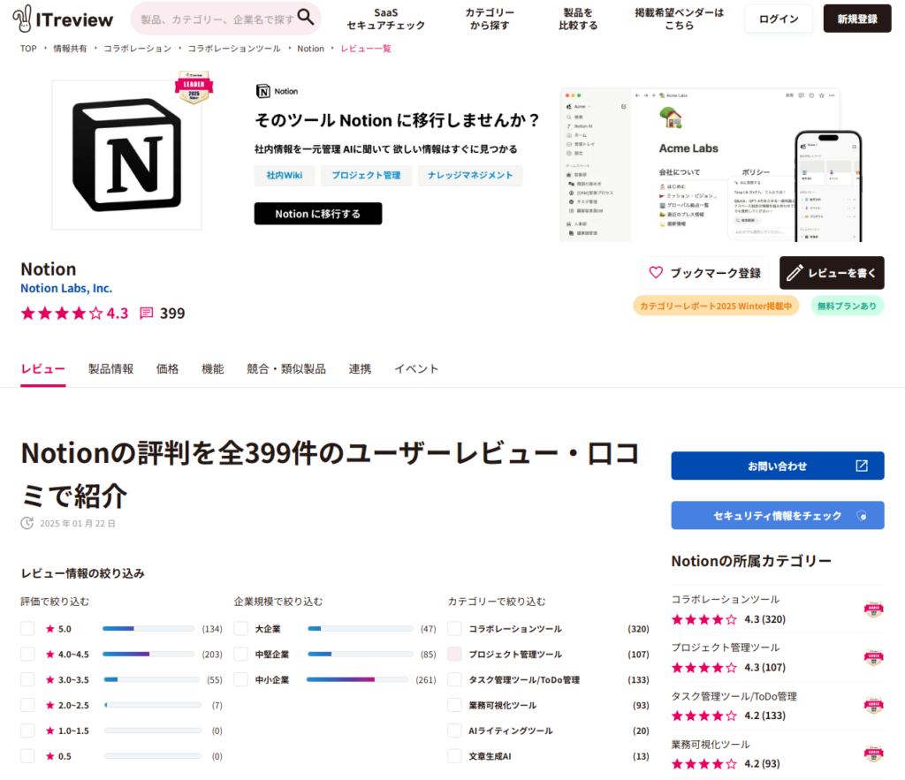905x780 pixels.
Task: Click the LEADER 2025 badge on Notion logo
Action: (194, 87)
